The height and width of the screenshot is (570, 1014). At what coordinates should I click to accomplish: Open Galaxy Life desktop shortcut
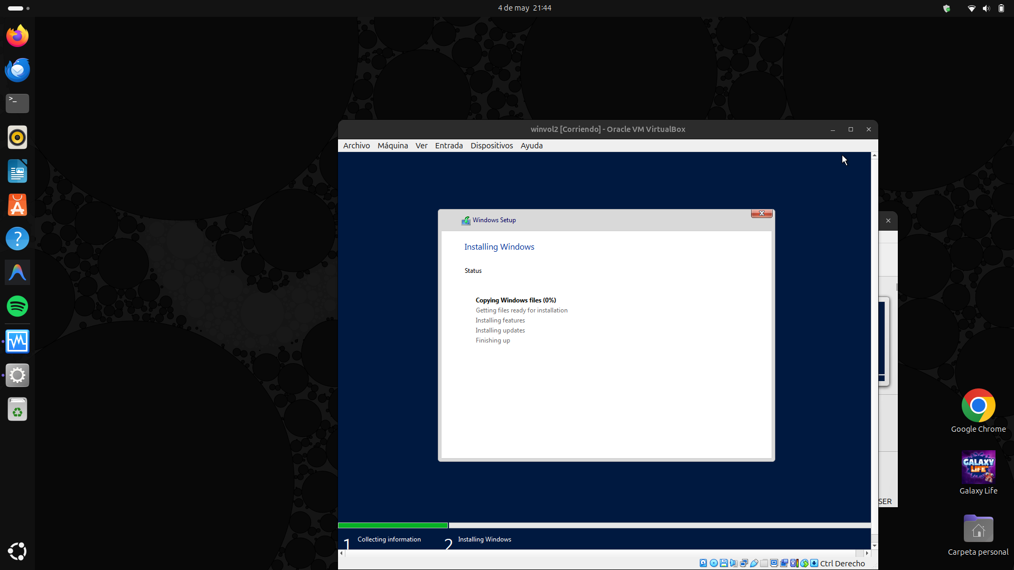978,473
